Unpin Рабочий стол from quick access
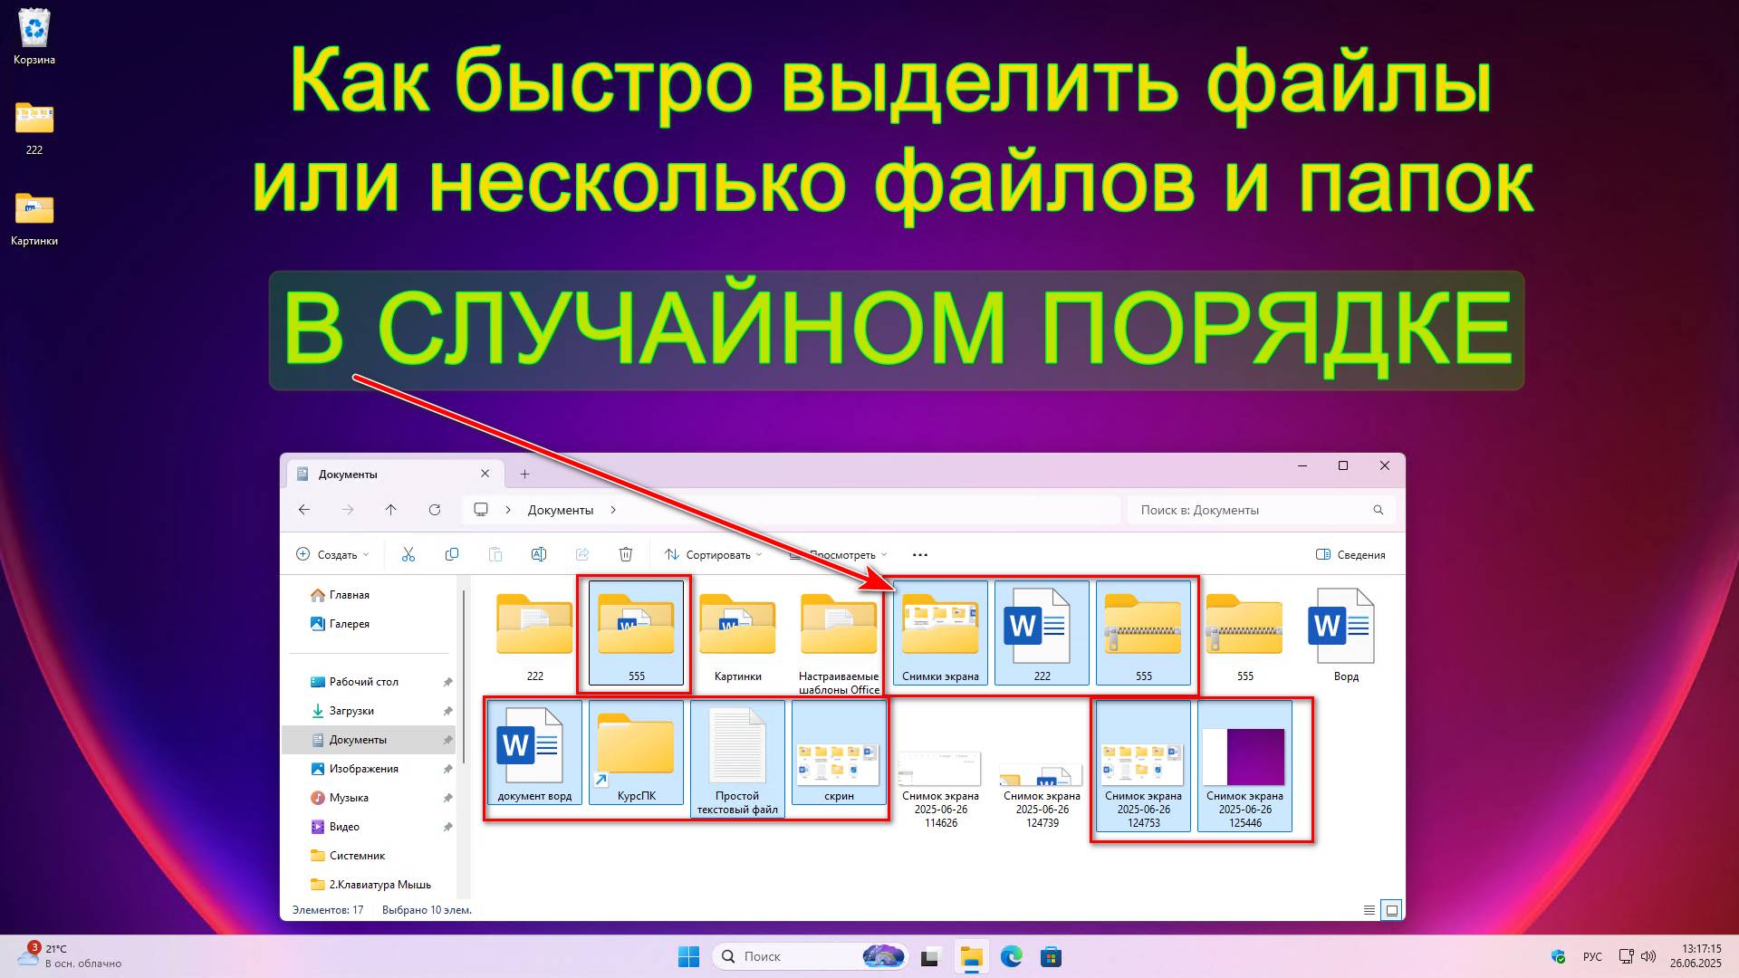 click(x=447, y=682)
